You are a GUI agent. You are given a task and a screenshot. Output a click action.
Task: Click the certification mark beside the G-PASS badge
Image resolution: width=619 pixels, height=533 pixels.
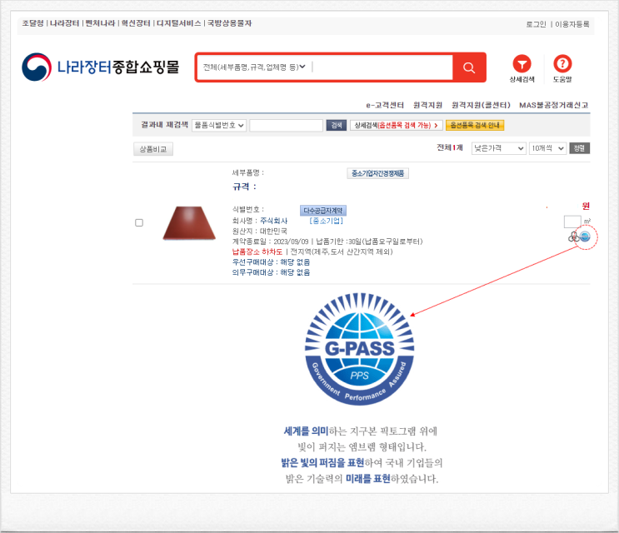click(x=574, y=237)
